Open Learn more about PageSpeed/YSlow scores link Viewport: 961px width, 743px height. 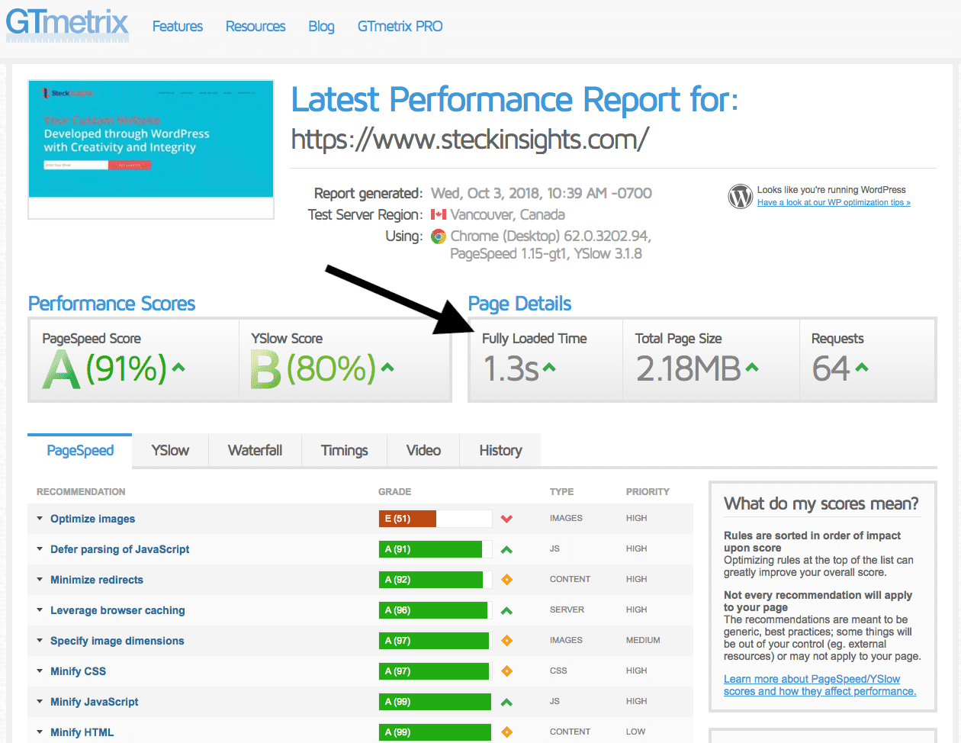tap(820, 685)
